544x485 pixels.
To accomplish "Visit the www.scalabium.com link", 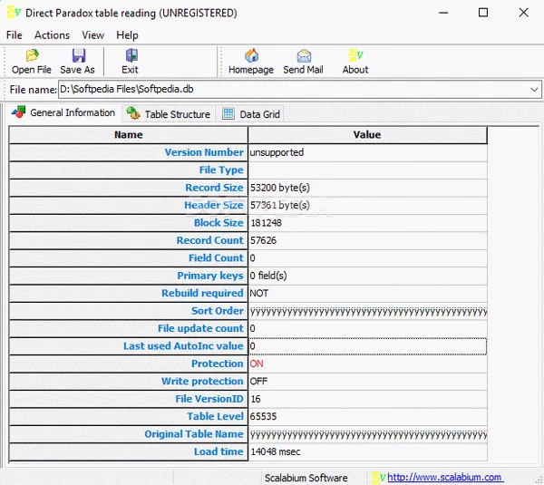I will pos(445,477).
